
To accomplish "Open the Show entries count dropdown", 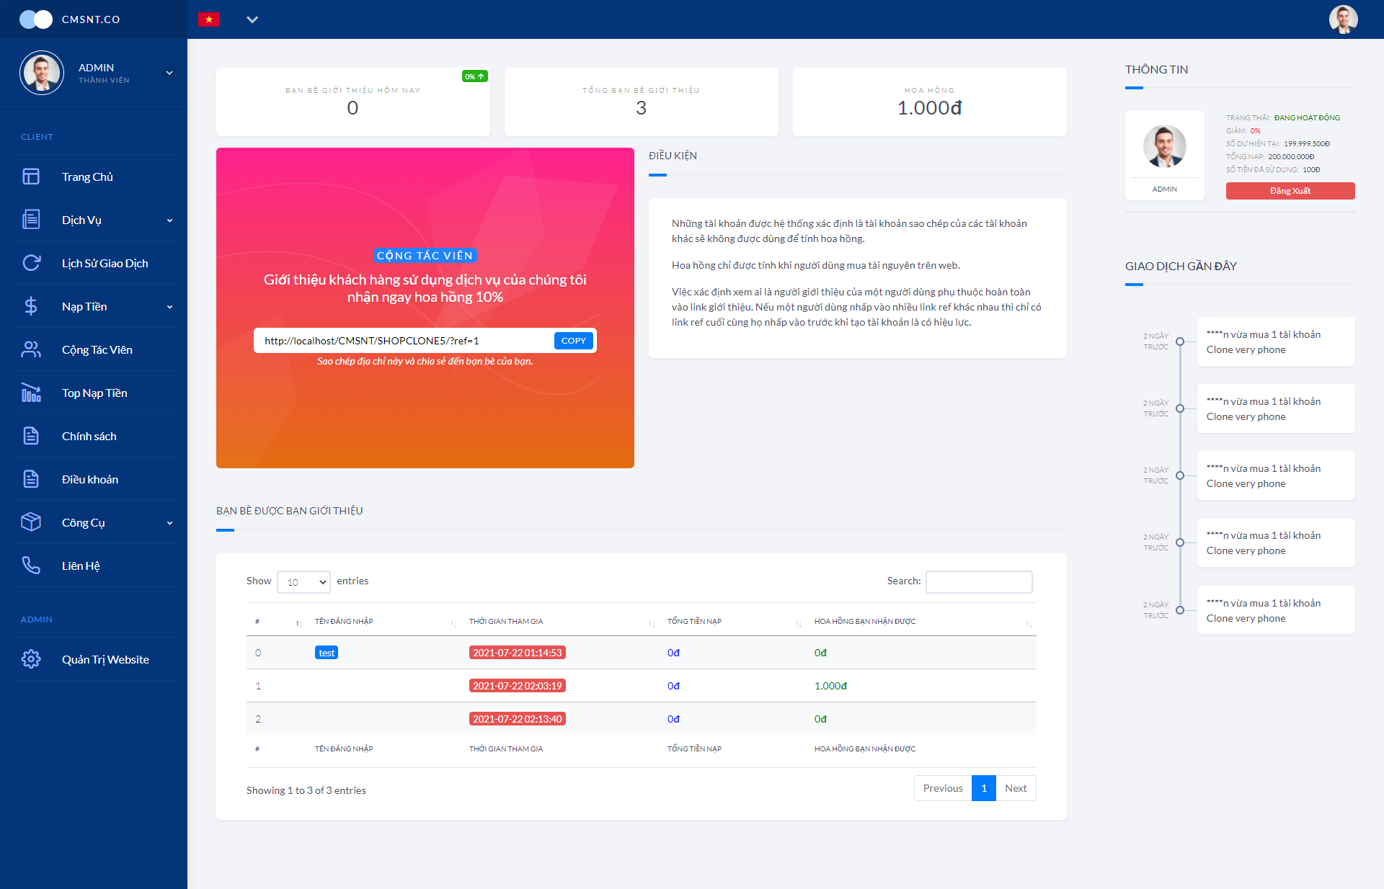I will tap(303, 582).
